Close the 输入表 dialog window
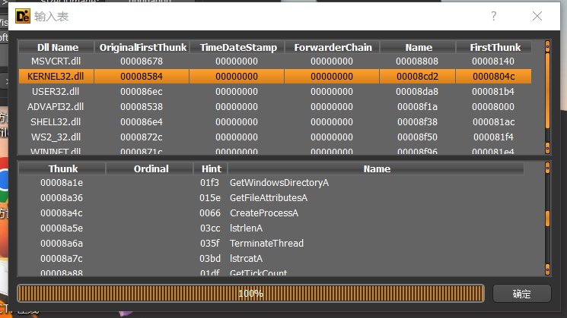The image size is (567, 318). (x=537, y=16)
